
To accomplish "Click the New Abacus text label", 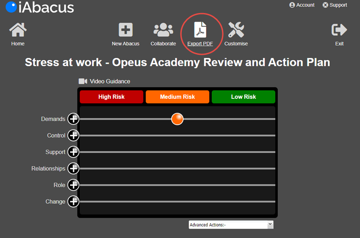I will click(126, 44).
